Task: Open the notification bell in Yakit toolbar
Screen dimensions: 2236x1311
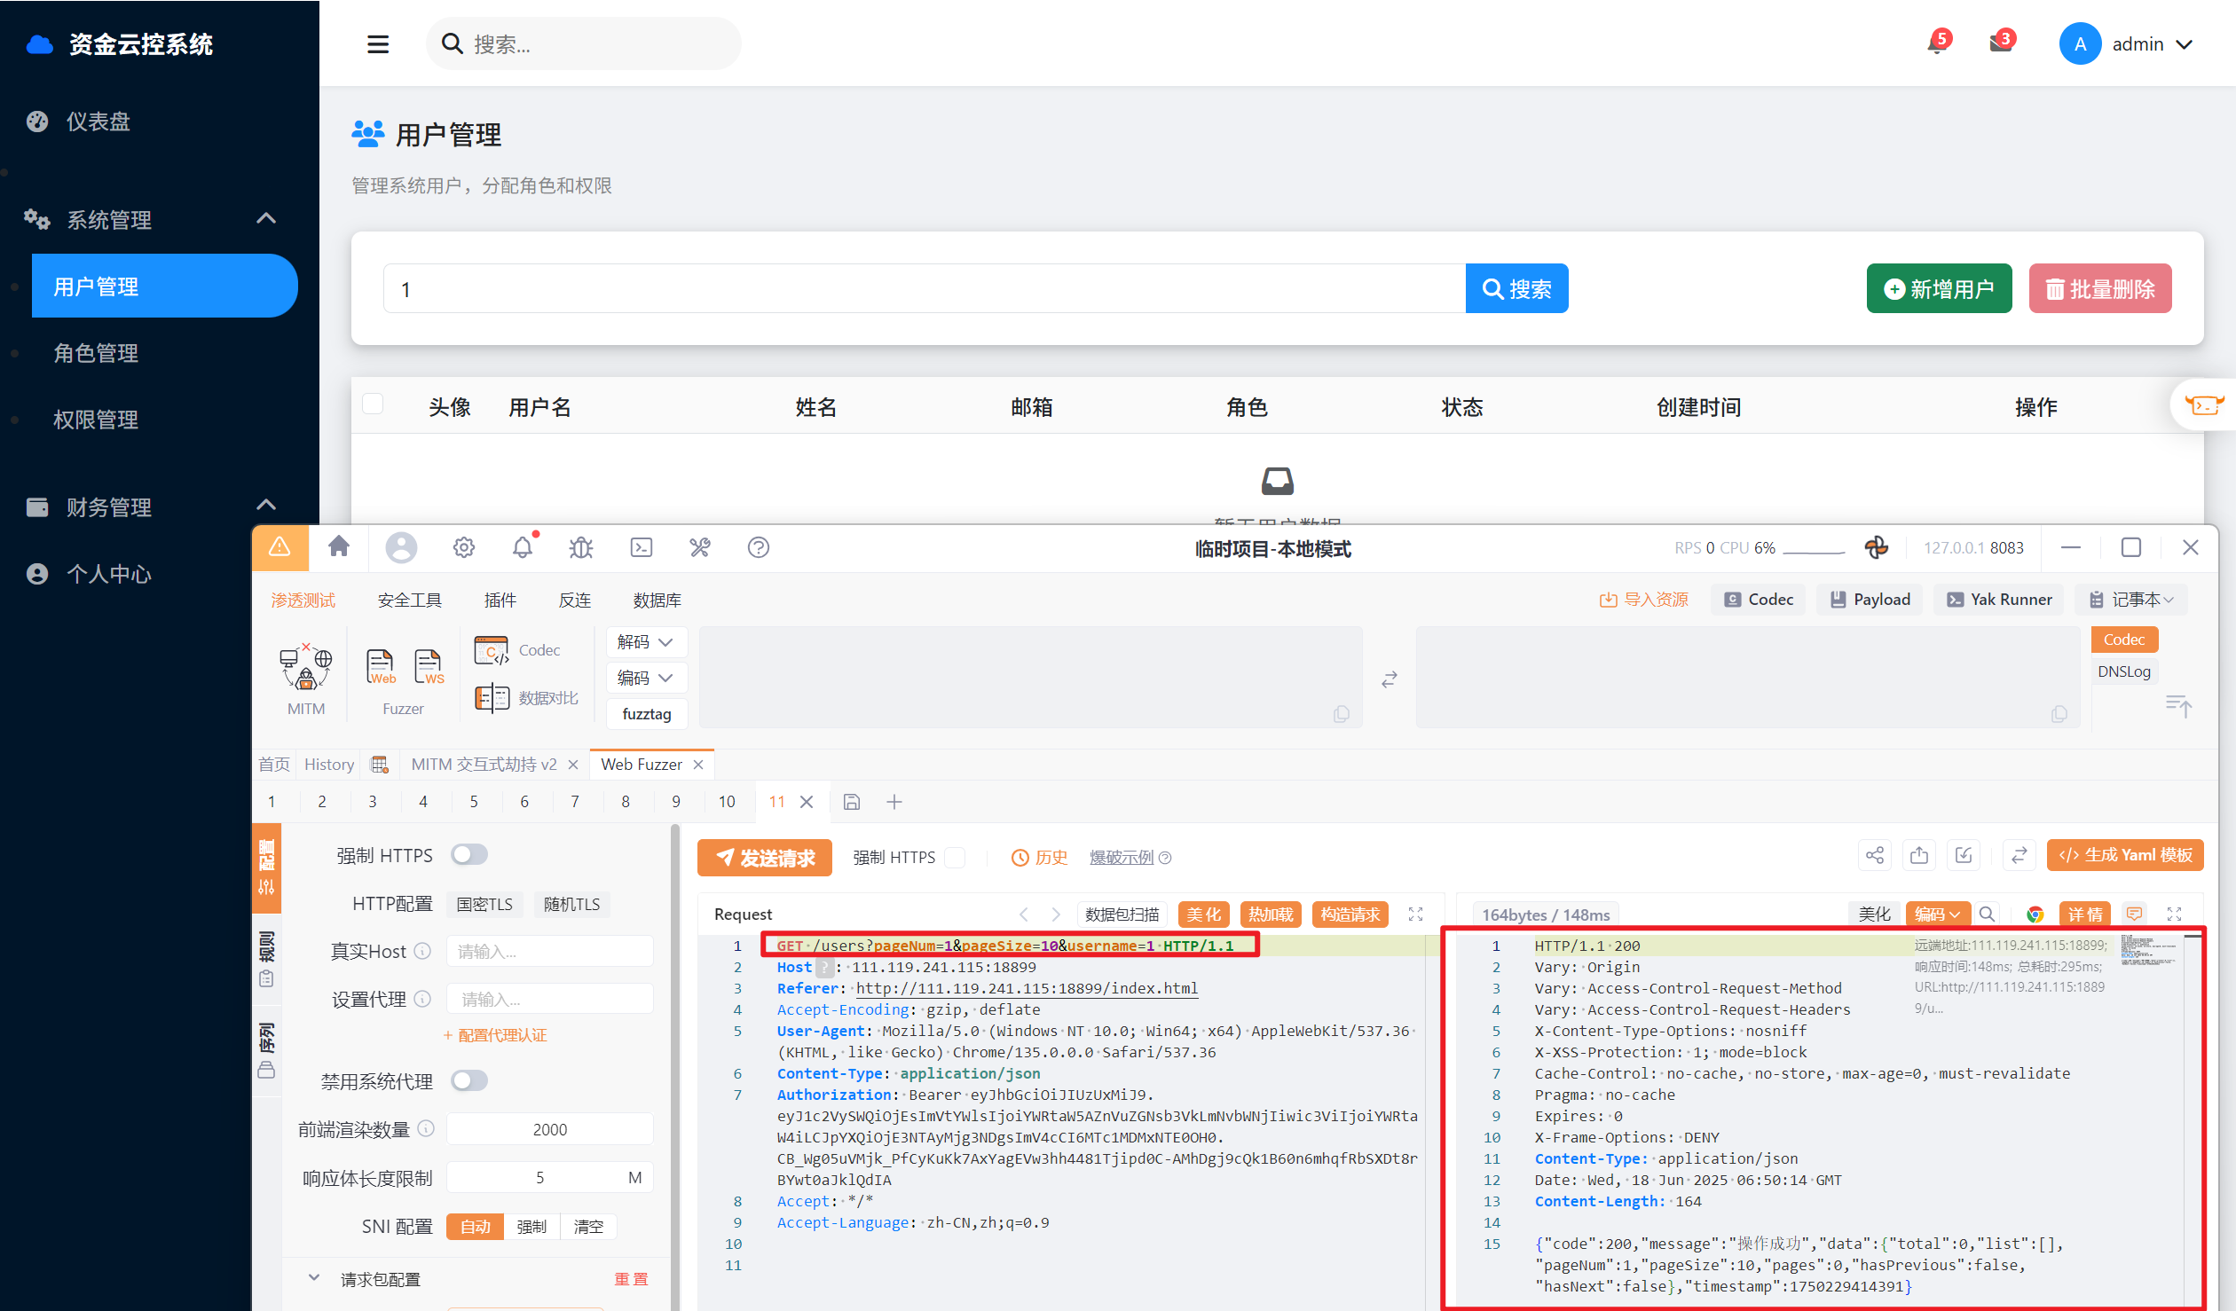Action: tap(523, 547)
